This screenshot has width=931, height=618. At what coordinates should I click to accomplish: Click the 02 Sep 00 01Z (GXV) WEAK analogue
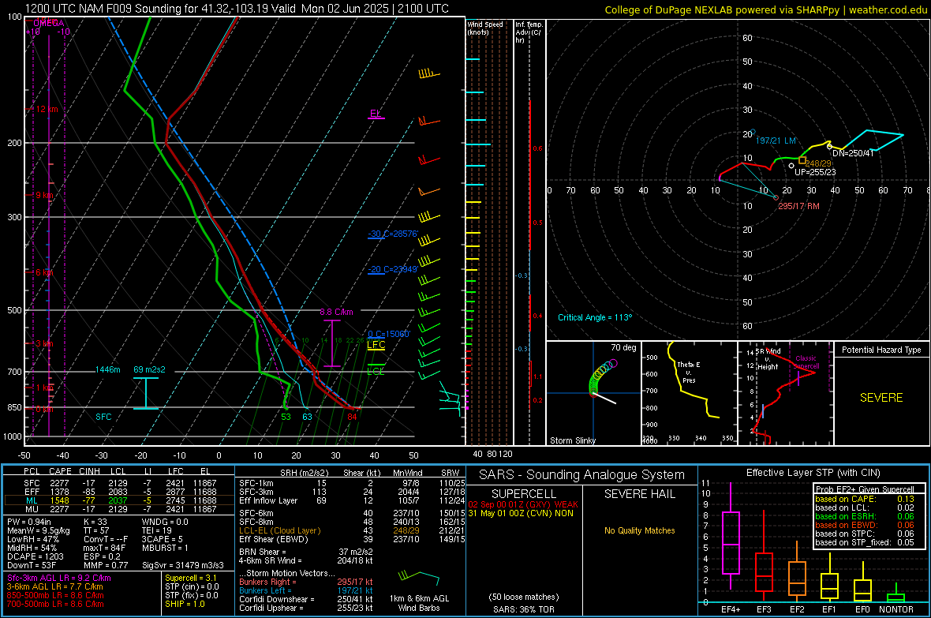click(x=523, y=504)
